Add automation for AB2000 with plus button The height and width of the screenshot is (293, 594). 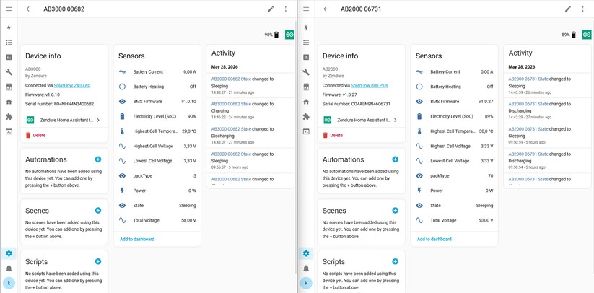[395, 159]
